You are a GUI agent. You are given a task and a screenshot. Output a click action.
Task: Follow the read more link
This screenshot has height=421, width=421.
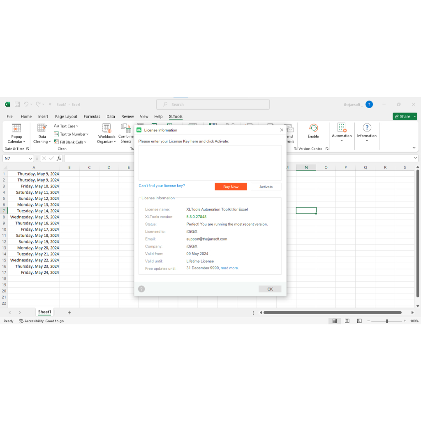click(x=229, y=268)
